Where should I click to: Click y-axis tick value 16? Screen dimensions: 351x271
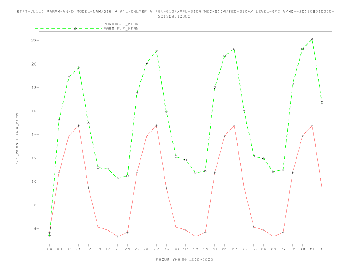click(34, 111)
